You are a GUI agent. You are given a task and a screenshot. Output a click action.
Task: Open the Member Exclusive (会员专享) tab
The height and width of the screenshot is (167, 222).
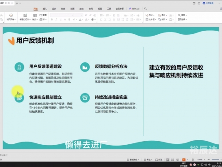click(120, 9)
